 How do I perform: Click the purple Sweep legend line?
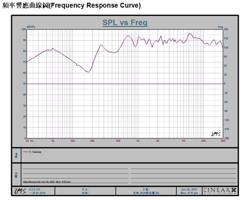point(26,152)
